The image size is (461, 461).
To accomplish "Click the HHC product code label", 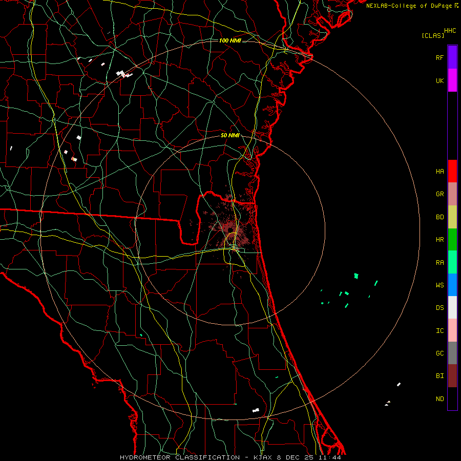I will coord(450,31).
